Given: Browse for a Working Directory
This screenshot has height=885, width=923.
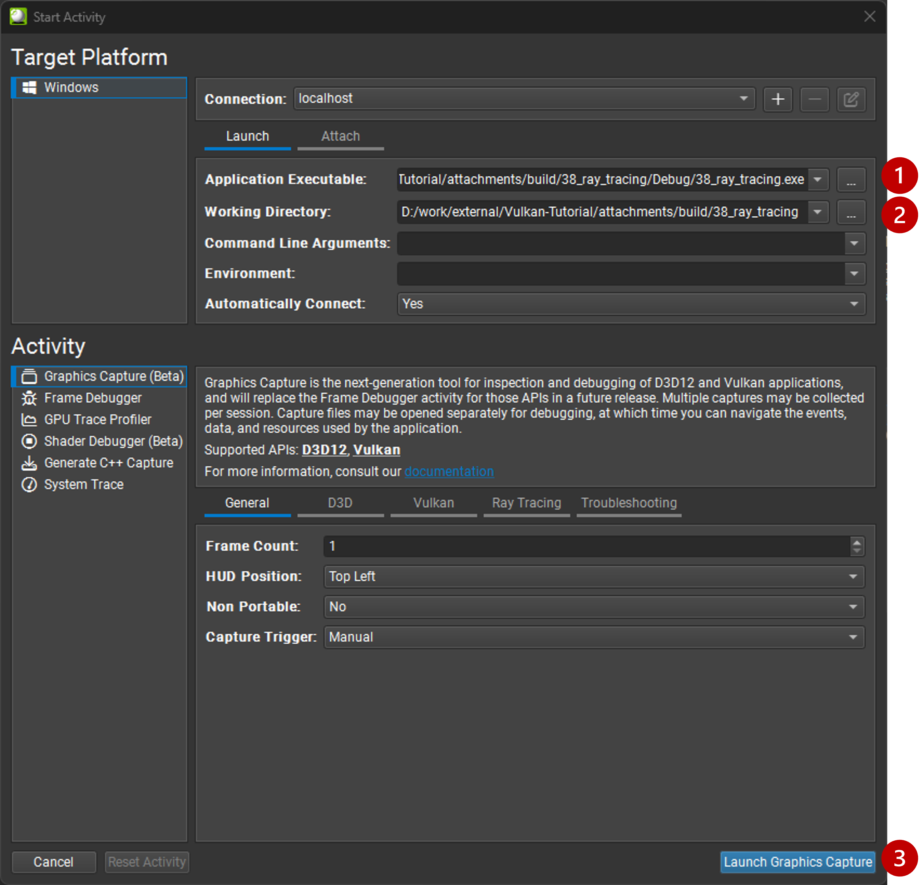Looking at the screenshot, I should click(850, 212).
